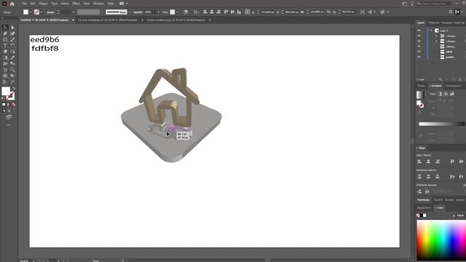Hide the eed9b6 text layer
The height and width of the screenshot is (262, 466).
click(419, 57)
